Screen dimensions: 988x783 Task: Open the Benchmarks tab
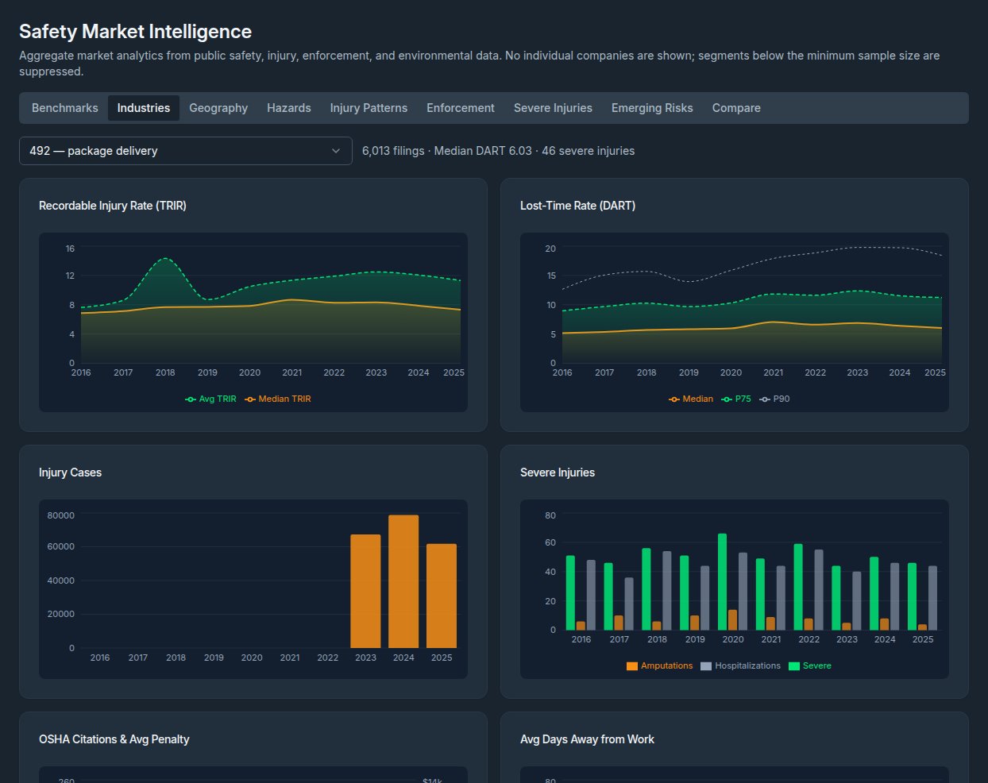pos(65,108)
